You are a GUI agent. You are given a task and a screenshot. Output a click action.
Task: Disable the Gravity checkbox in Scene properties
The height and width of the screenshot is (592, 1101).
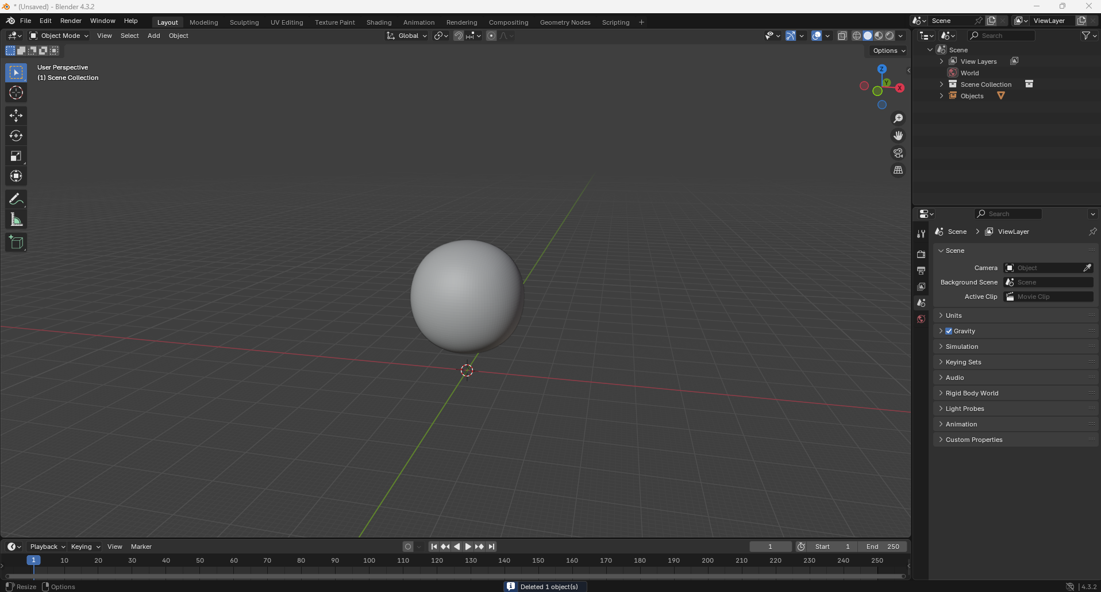949,330
